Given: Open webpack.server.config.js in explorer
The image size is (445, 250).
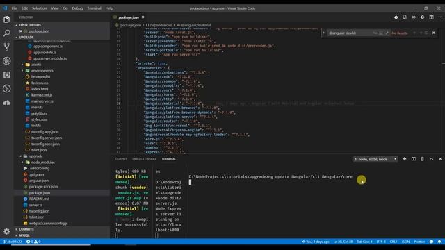Looking at the screenshot, I should pyautogui.click(x=48, y=224).
